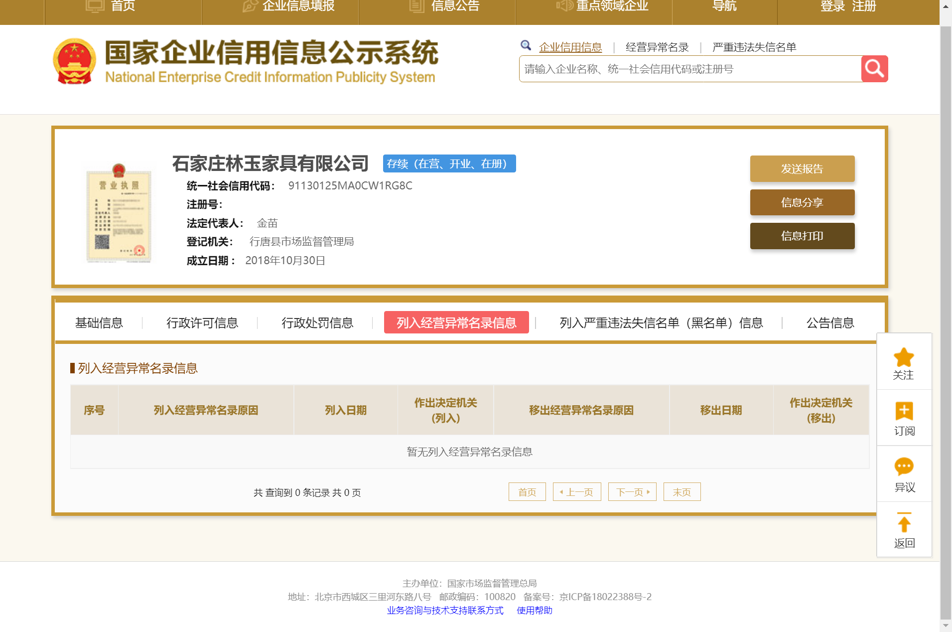Select the 经营异常名录 search category
The width and height of the screenshot is (952, 632).
tap(657, 47)
